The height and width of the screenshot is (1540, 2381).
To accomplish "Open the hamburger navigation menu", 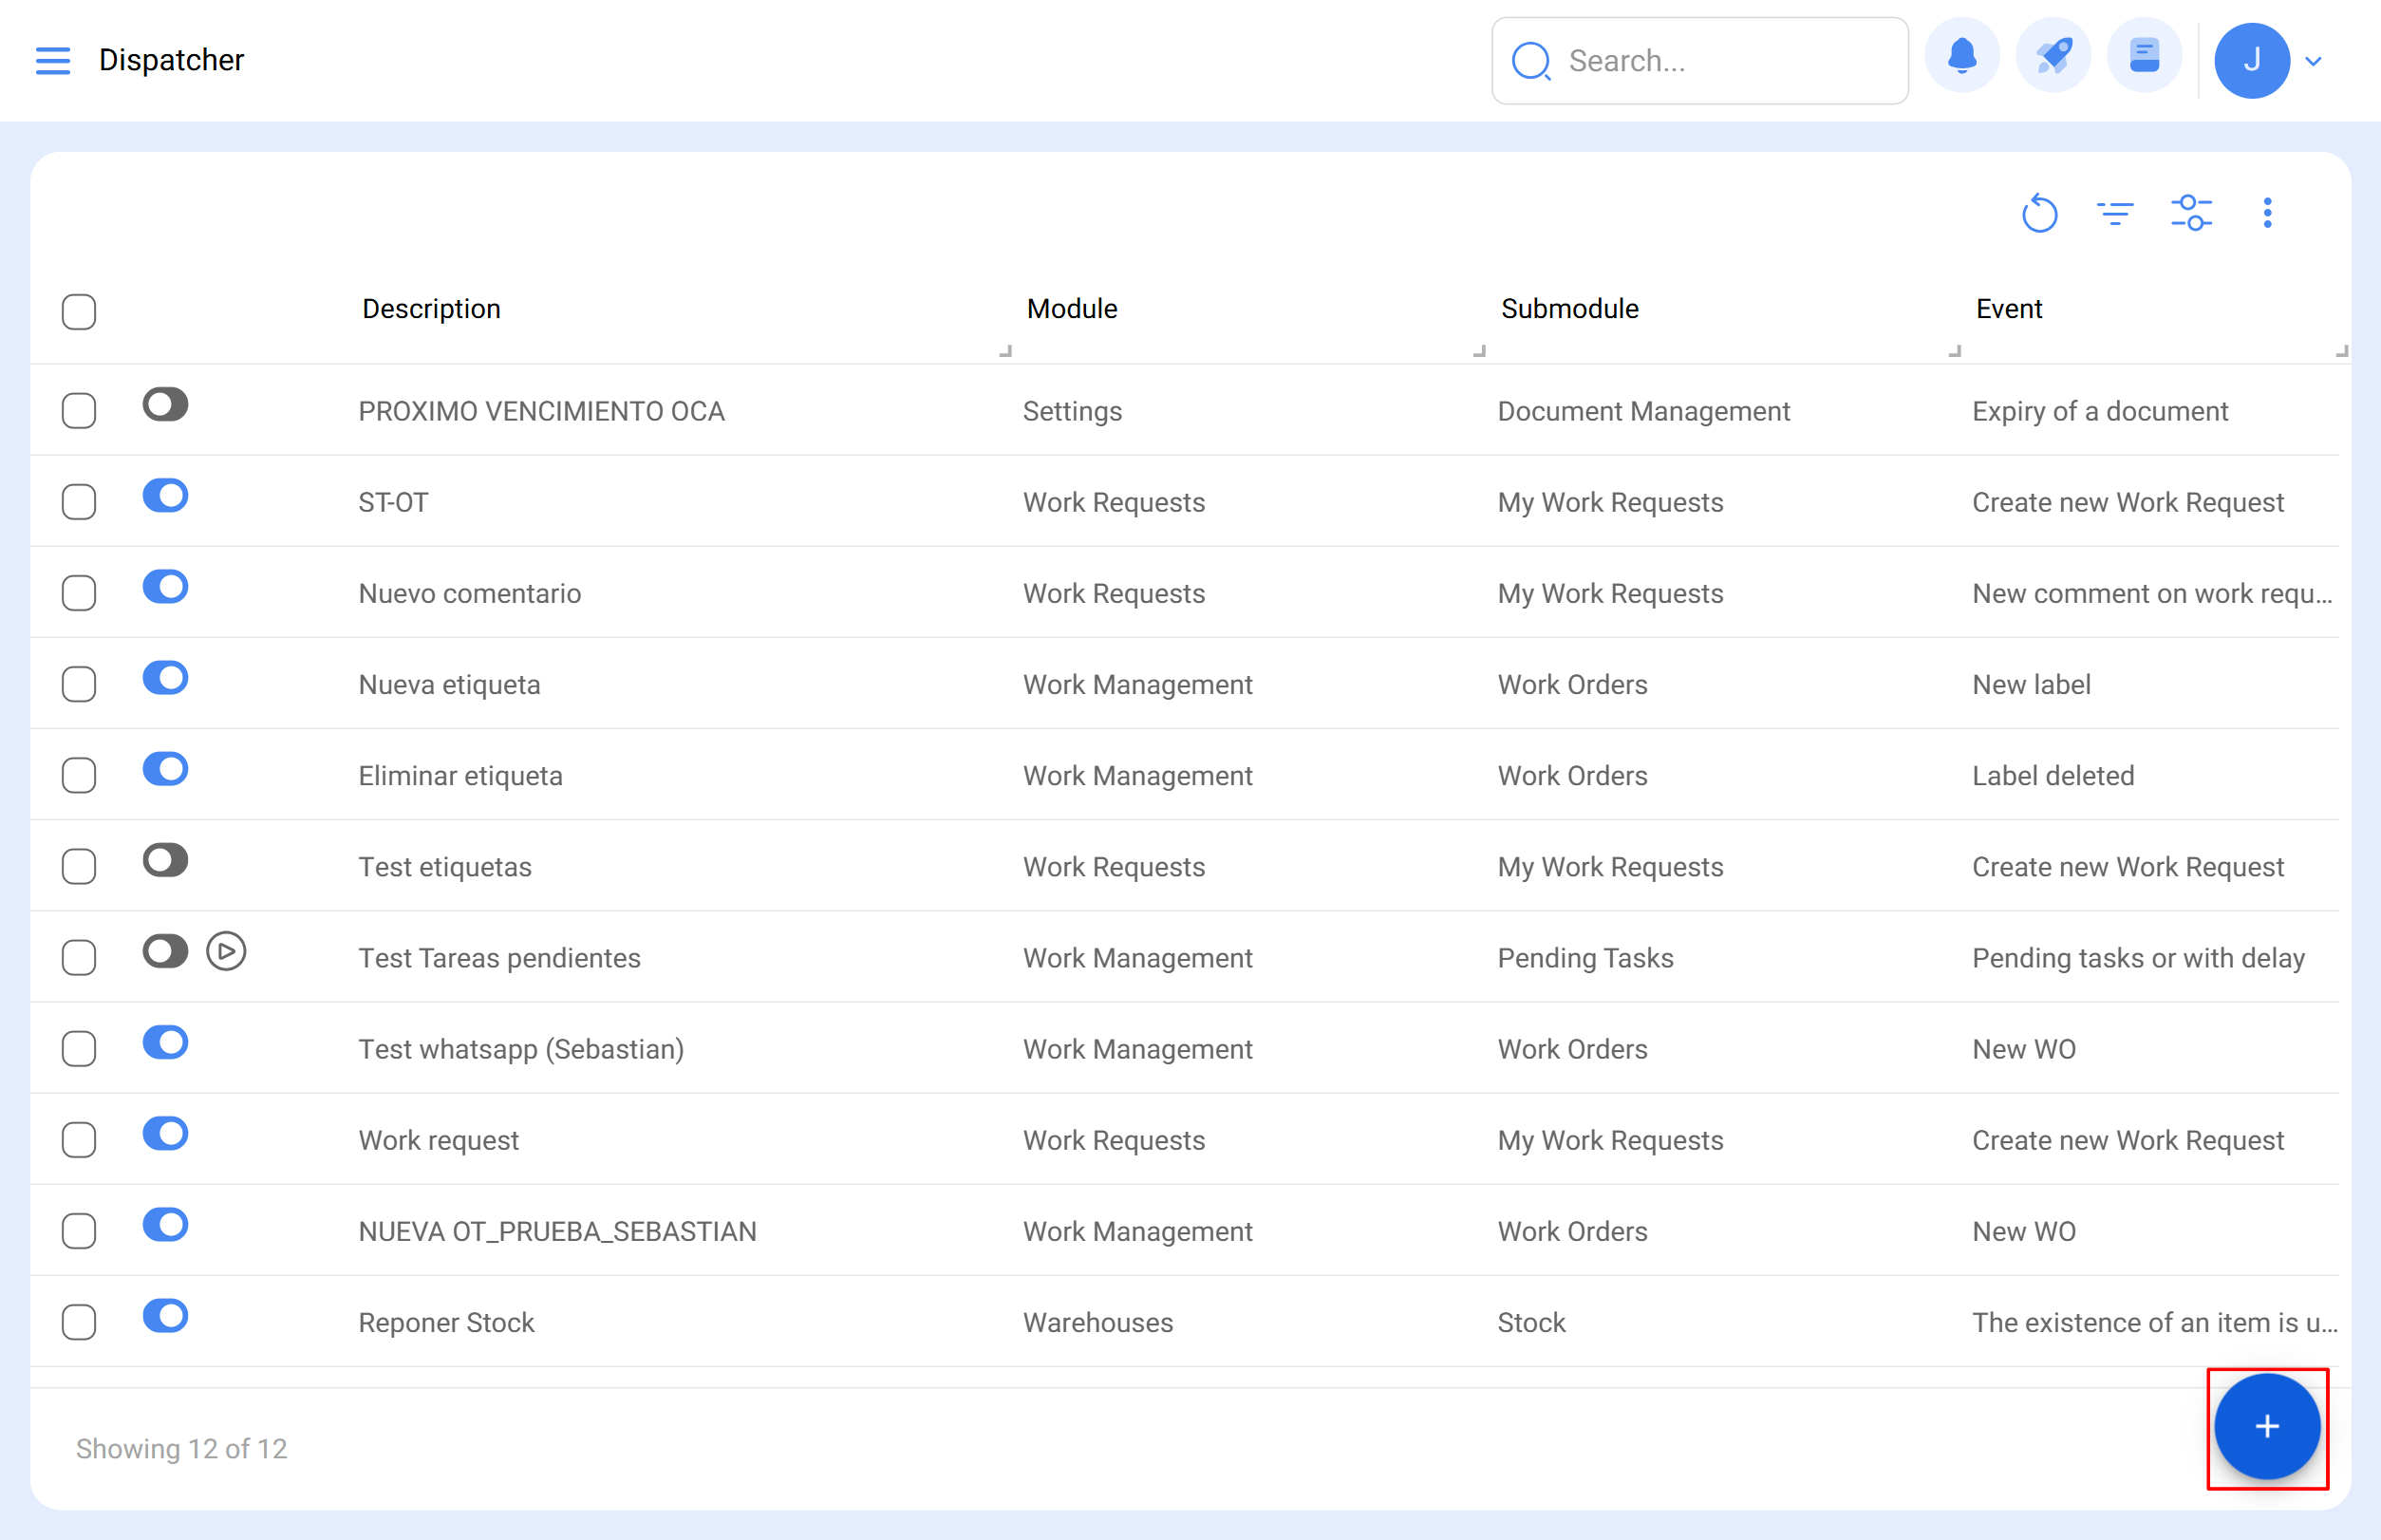I will click(x=53, y=60).
